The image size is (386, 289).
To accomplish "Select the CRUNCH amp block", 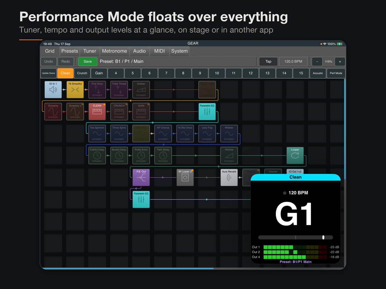I will click(x=119, y=111).
